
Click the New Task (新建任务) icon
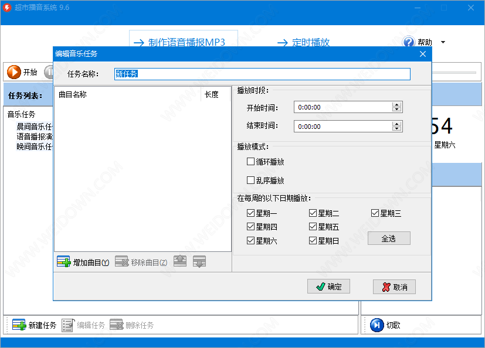click(19, 325)
